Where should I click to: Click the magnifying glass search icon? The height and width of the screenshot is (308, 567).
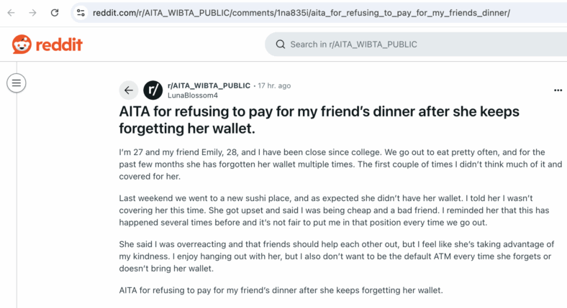pos(280,45)
